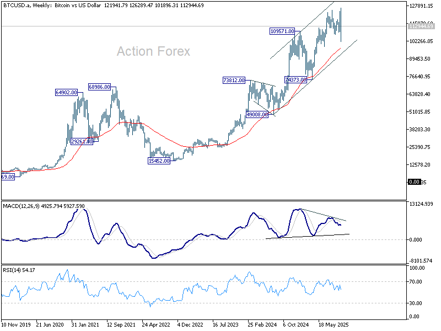
Task: Select the 73812.00 price label
Action: click(234, 80)
